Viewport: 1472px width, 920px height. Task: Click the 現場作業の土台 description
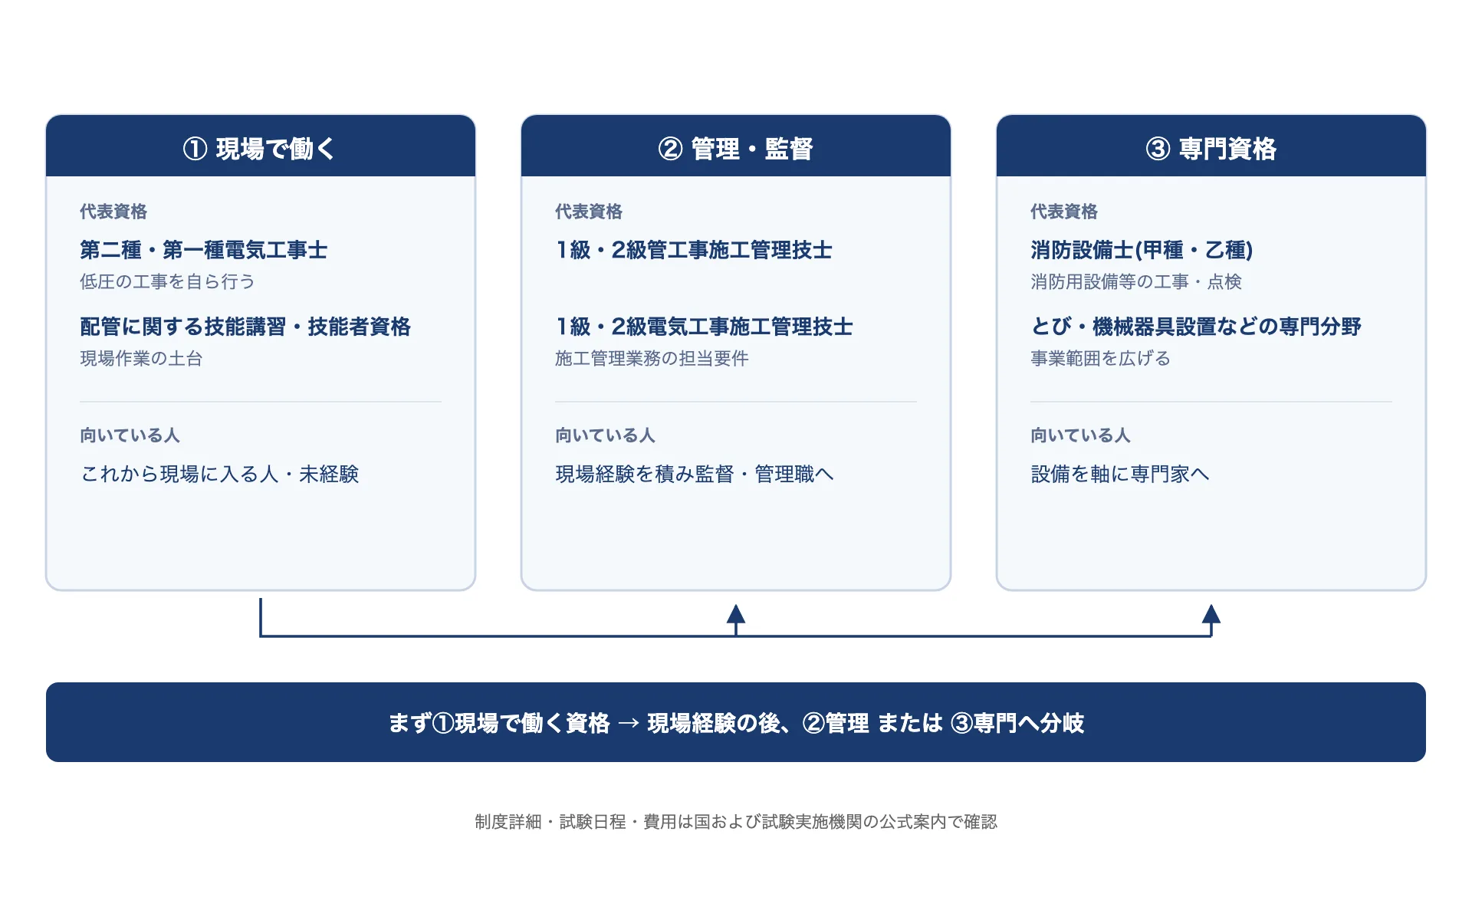pyautogui.click(x=141, y=359)
